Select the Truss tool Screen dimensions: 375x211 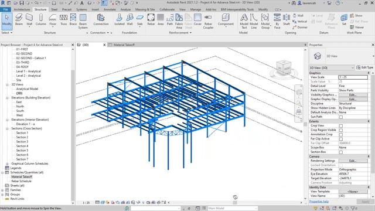click(x=64, y=19)
